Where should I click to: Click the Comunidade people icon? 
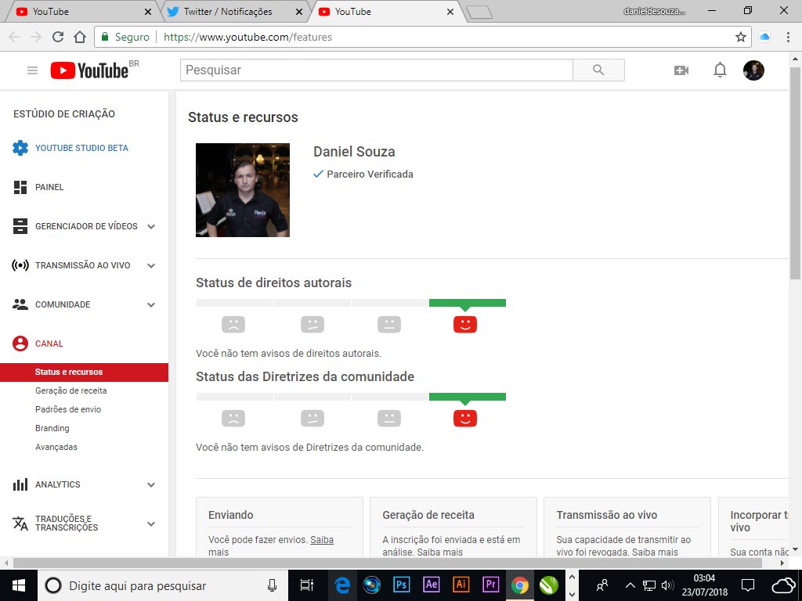[x=20, y=304]
